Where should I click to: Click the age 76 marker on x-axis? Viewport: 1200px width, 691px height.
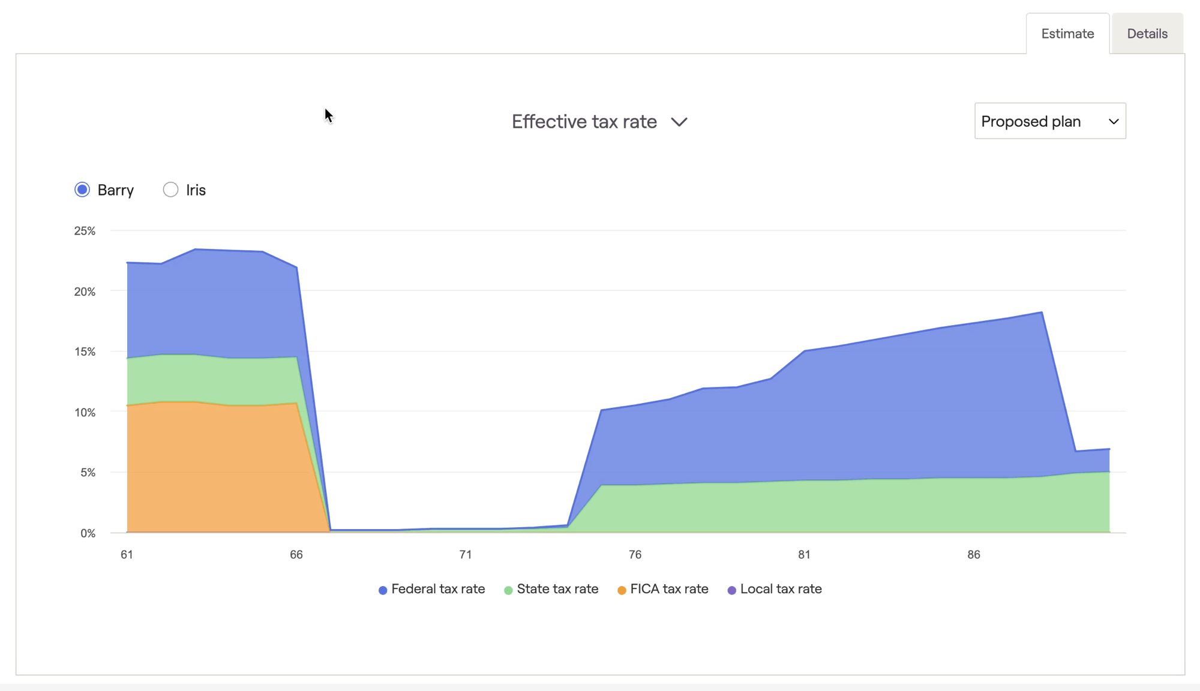635,555
